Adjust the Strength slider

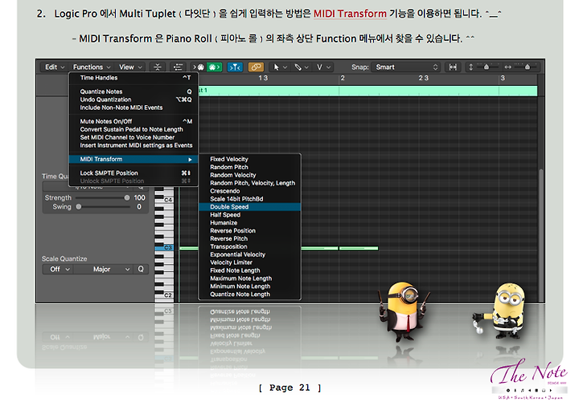pos(101,198)
